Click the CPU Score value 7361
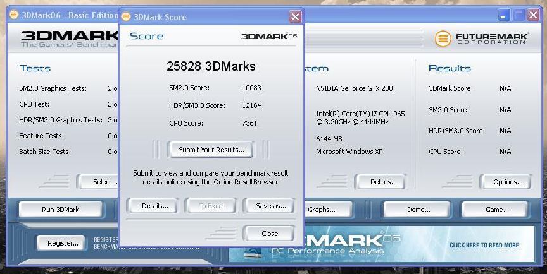 249,123
